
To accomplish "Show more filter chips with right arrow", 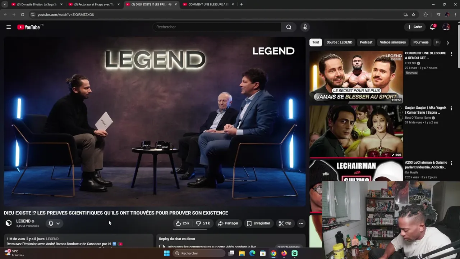I will pyautogui.click(x=447, y=42).
